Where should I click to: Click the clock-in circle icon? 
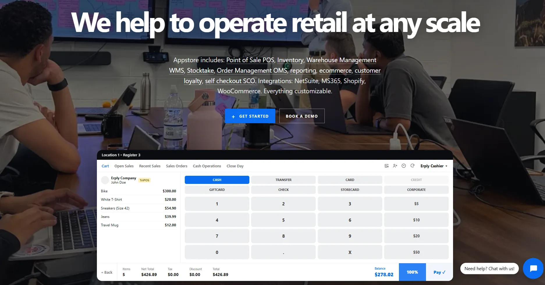(404, 166)
